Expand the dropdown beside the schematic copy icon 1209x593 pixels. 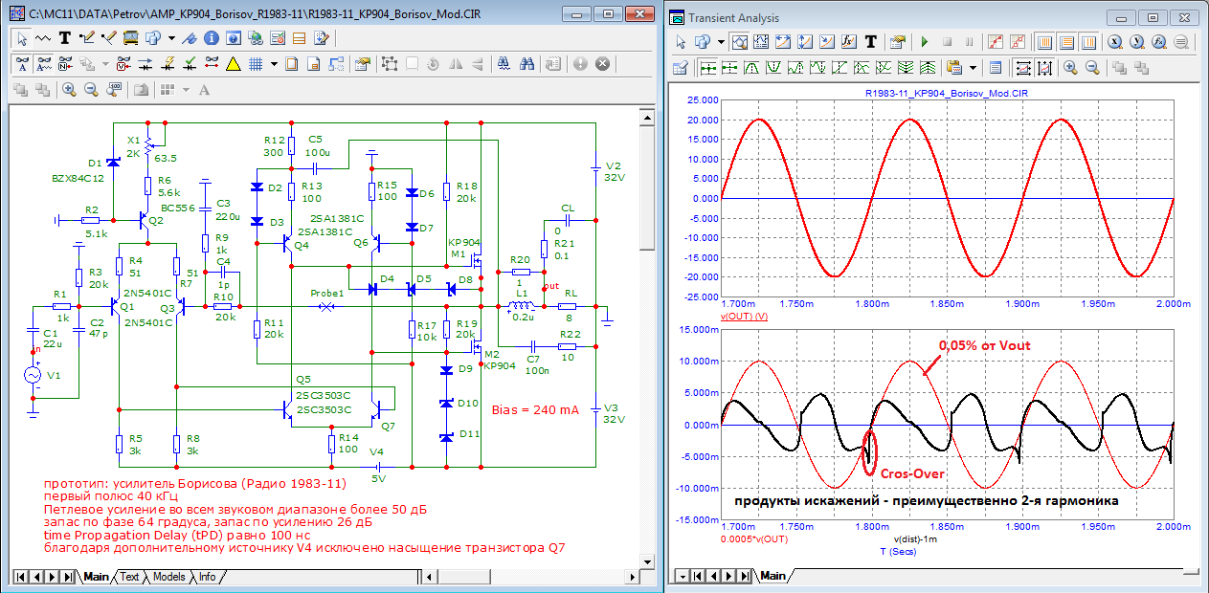coord(170,38)
